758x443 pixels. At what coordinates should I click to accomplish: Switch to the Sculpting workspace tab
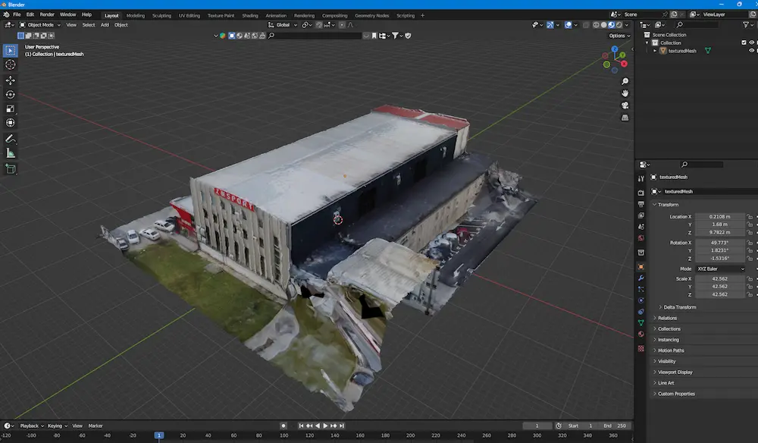161,15
